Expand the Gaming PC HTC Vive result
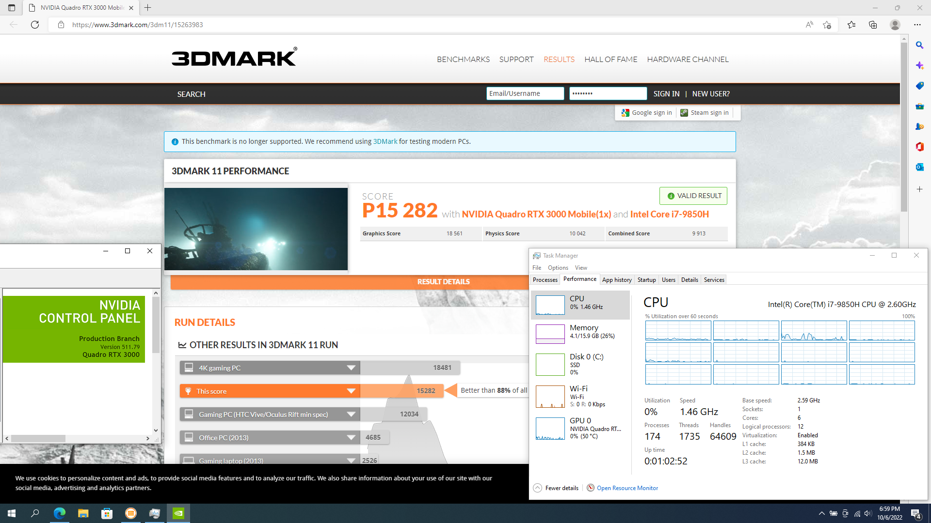The height and width of the screenshot is (523, 931). (x=351, y=415)
